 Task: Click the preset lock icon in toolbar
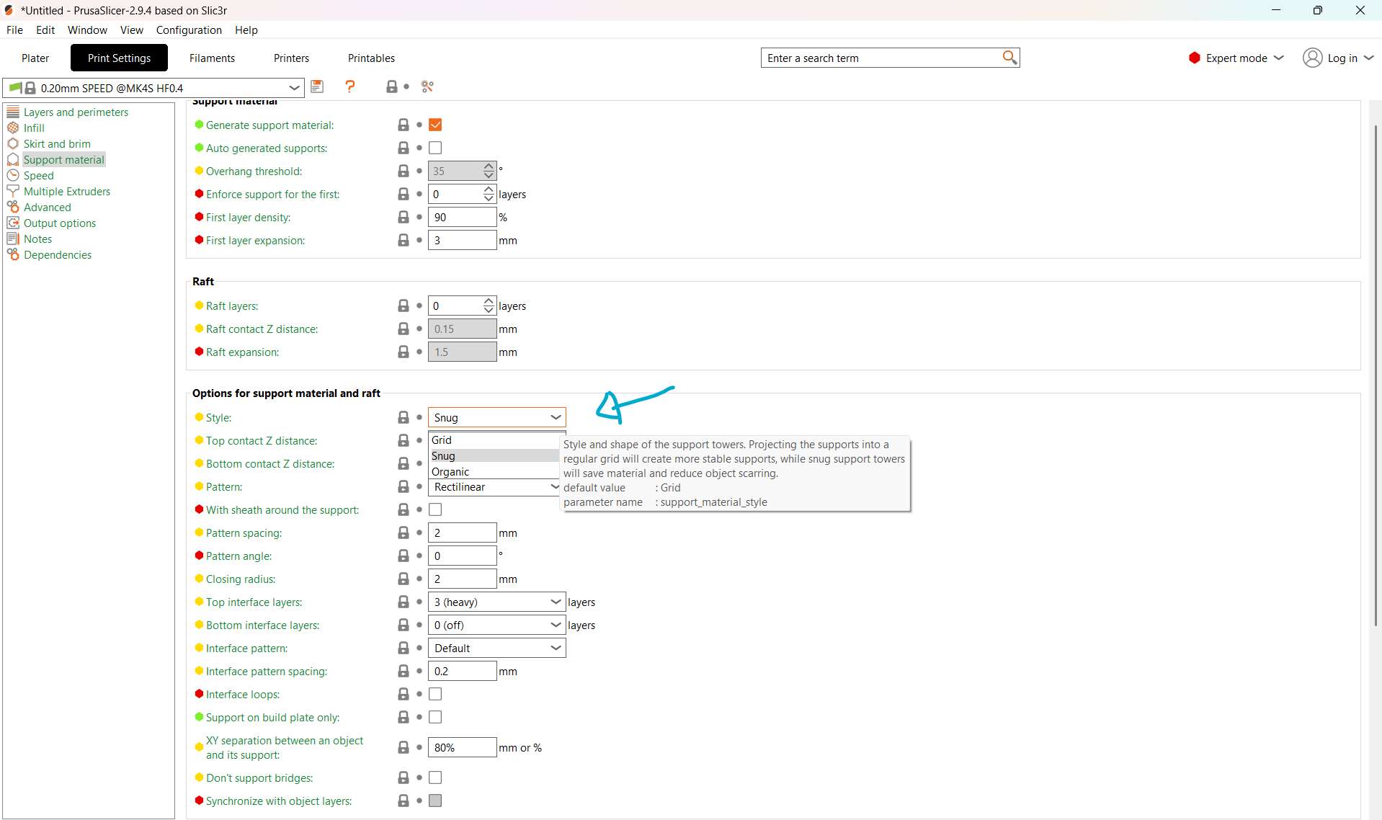click(391, 86)
